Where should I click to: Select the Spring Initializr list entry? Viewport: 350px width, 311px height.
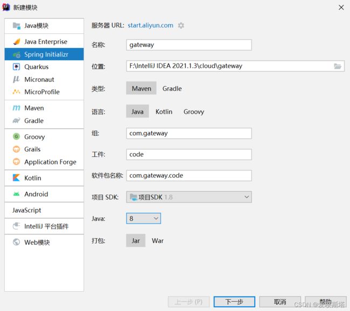44,54
